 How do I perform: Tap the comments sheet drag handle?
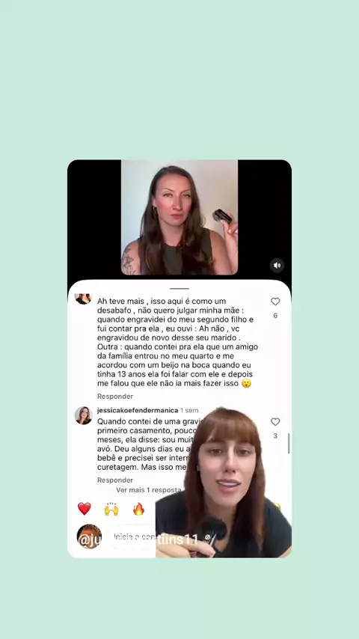[x=179, y=289]
